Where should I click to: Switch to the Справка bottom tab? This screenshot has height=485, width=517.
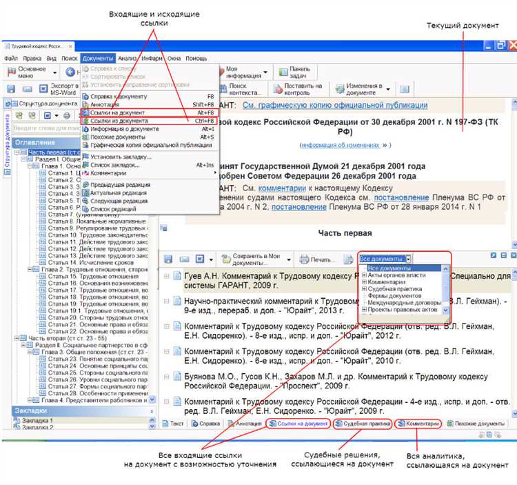tap(205, 424)
